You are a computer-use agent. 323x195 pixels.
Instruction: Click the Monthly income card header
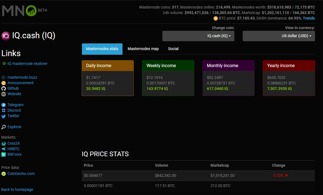coord(228,66)
